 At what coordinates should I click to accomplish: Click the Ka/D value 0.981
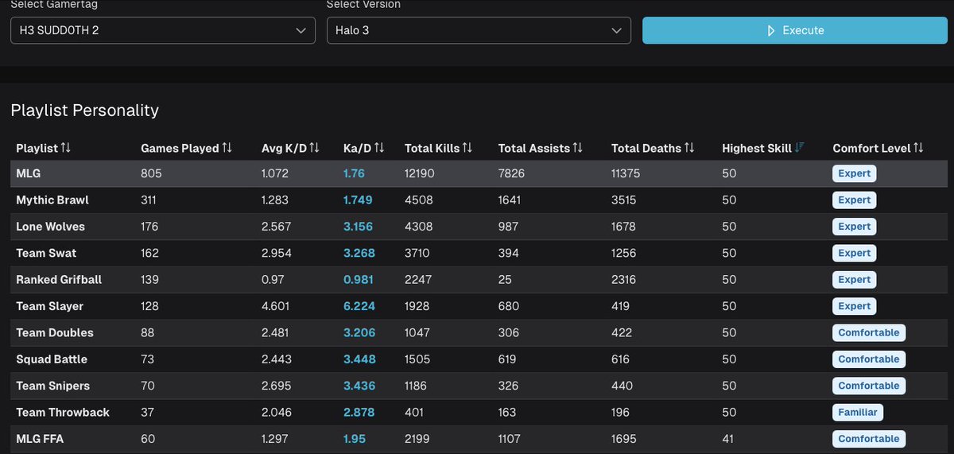358,280
